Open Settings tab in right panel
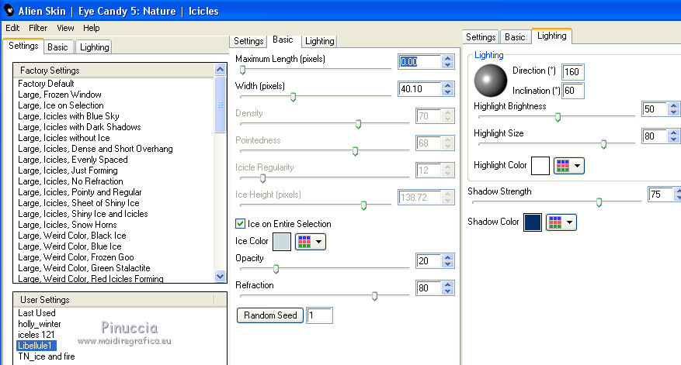 point(481,37)
